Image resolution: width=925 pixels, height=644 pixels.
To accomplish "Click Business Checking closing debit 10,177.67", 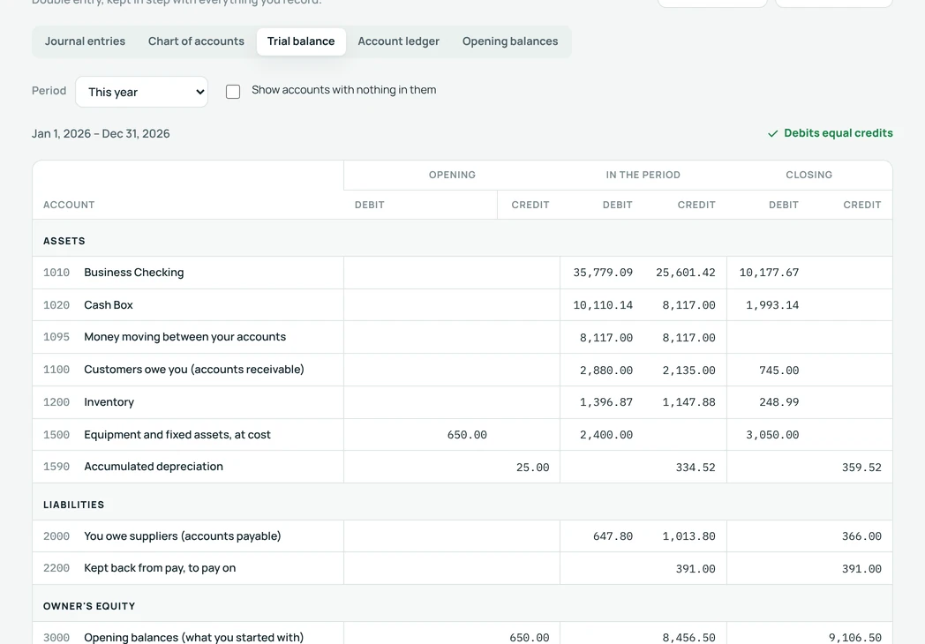I will click(x=770, y=273).
